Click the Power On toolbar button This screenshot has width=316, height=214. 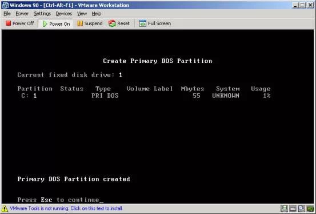56,23
